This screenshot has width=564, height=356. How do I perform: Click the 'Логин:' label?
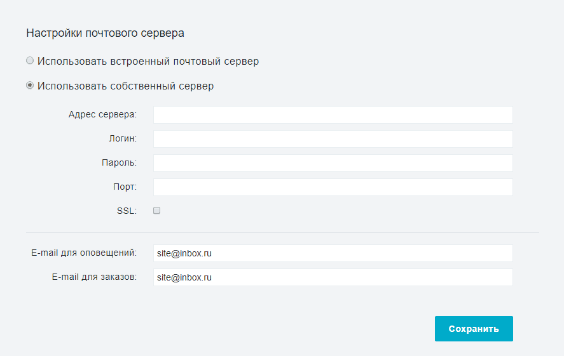(123, 138)
